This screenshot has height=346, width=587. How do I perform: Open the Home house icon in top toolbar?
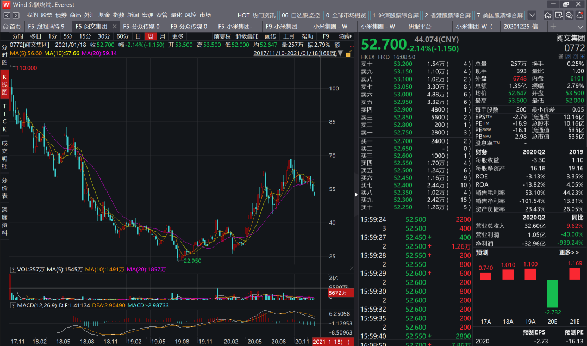548,15
